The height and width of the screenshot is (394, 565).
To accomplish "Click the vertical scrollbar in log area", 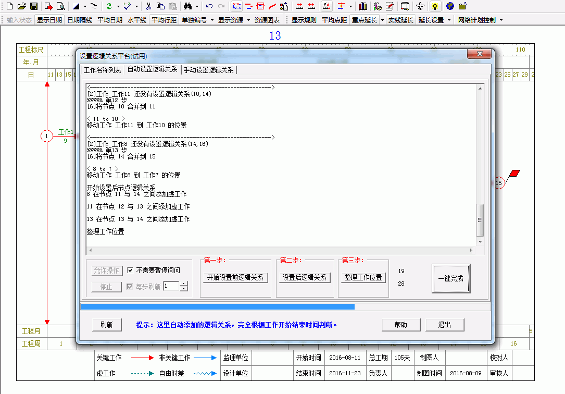I will click(480, 219).
